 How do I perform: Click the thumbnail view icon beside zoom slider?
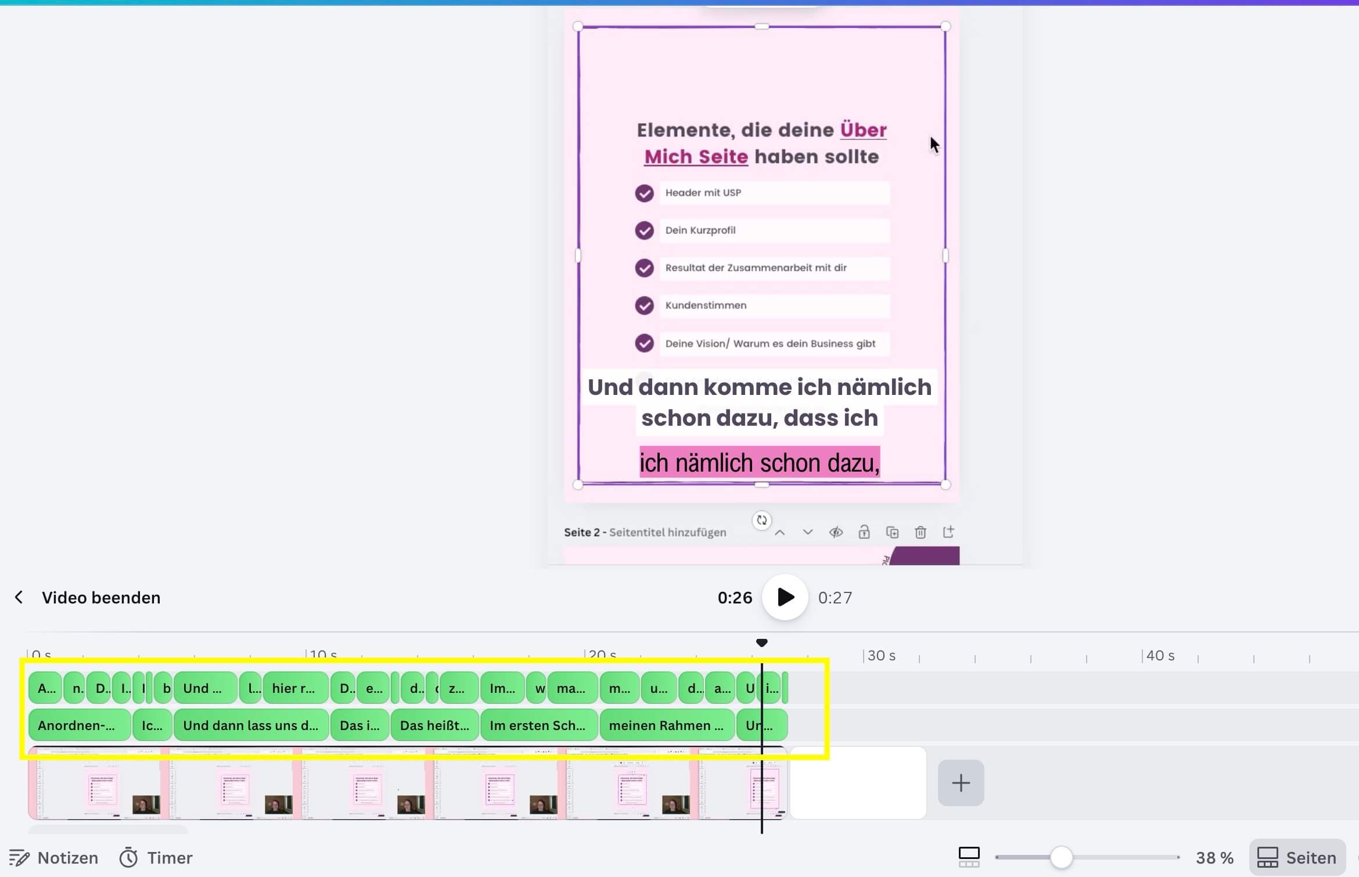[x=968, y=857]
